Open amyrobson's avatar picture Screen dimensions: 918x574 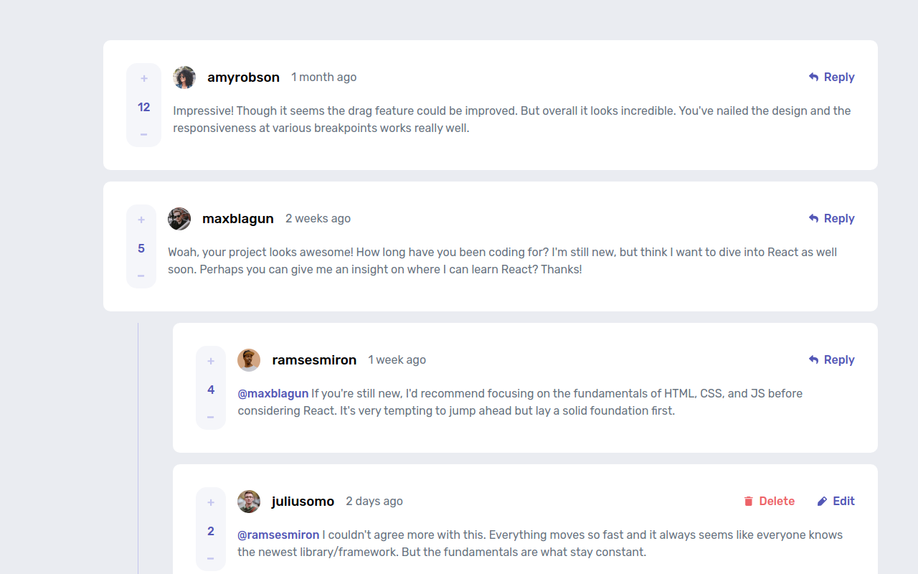tap(184, 77)
